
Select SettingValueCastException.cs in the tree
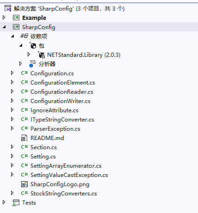pyautogui.click(x=69, y=175)
